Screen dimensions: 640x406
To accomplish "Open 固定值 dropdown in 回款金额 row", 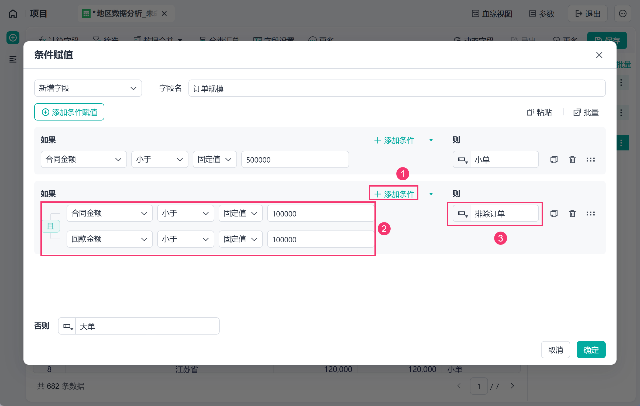I will click(241, 239).
